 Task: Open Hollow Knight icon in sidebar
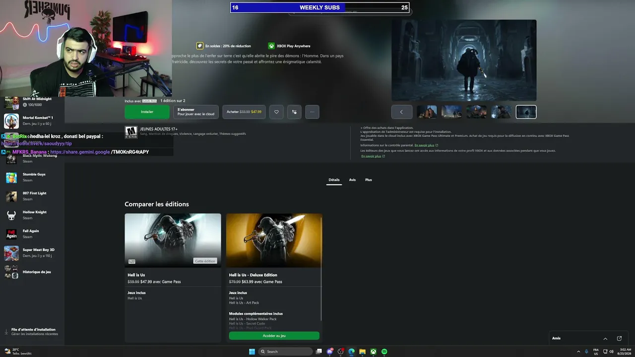pos(11,215)
